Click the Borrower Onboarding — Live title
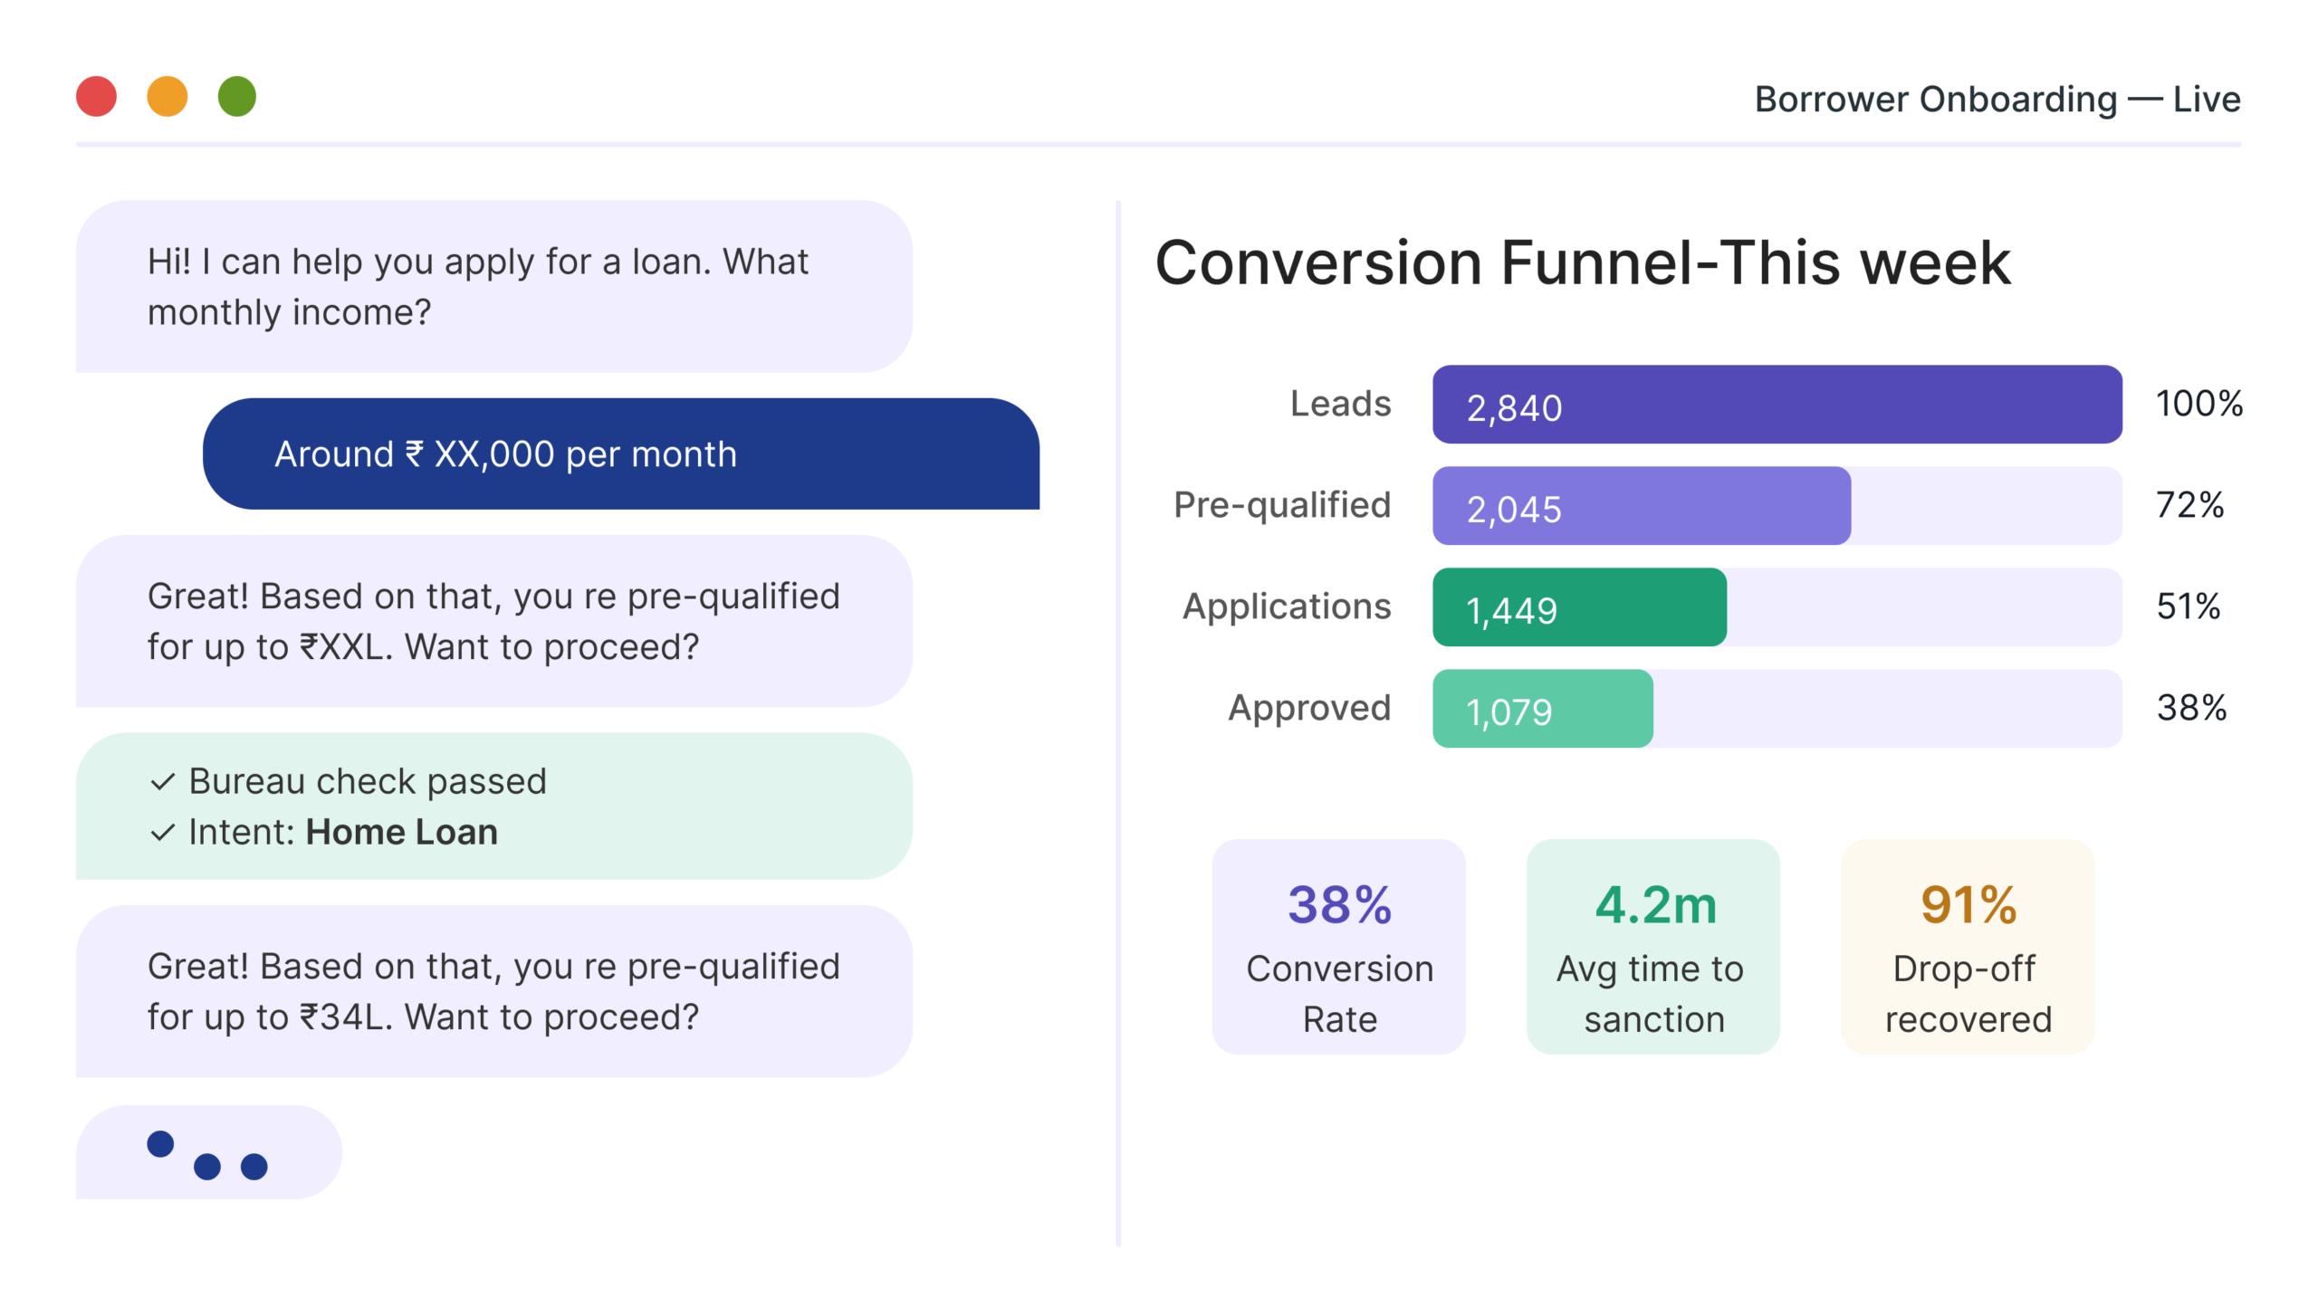 (x=1997, y=100)
